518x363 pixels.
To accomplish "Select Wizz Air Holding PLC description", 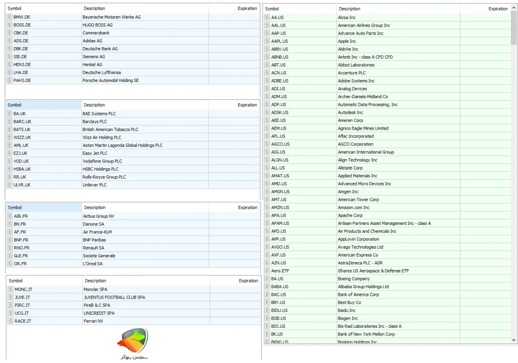I will point(102,137).
